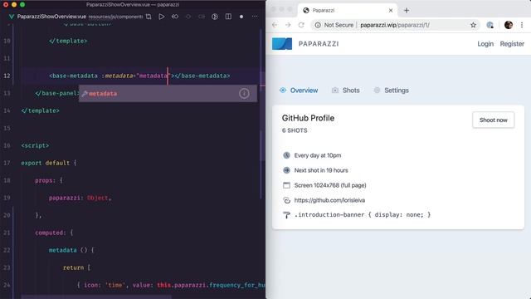The image size is (531, 299).
Task: Click the arrow icon beside Next shot in 19 hours
Action: point(286,170)
